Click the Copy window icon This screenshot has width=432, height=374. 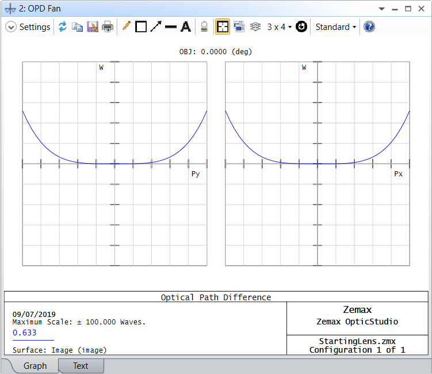(77, 27)
